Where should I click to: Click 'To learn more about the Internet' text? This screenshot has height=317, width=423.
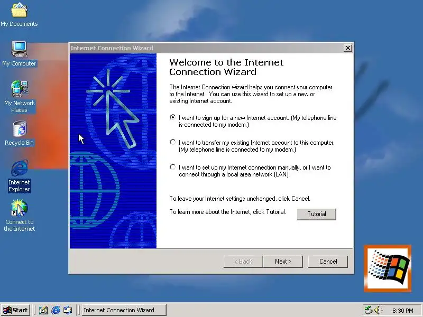(227, 212)
